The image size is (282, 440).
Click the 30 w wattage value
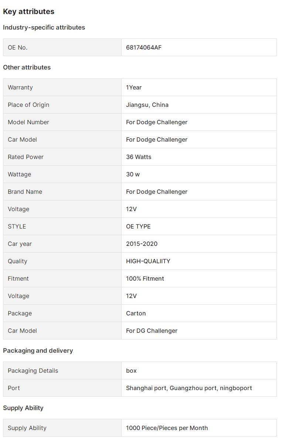[133, 174]
